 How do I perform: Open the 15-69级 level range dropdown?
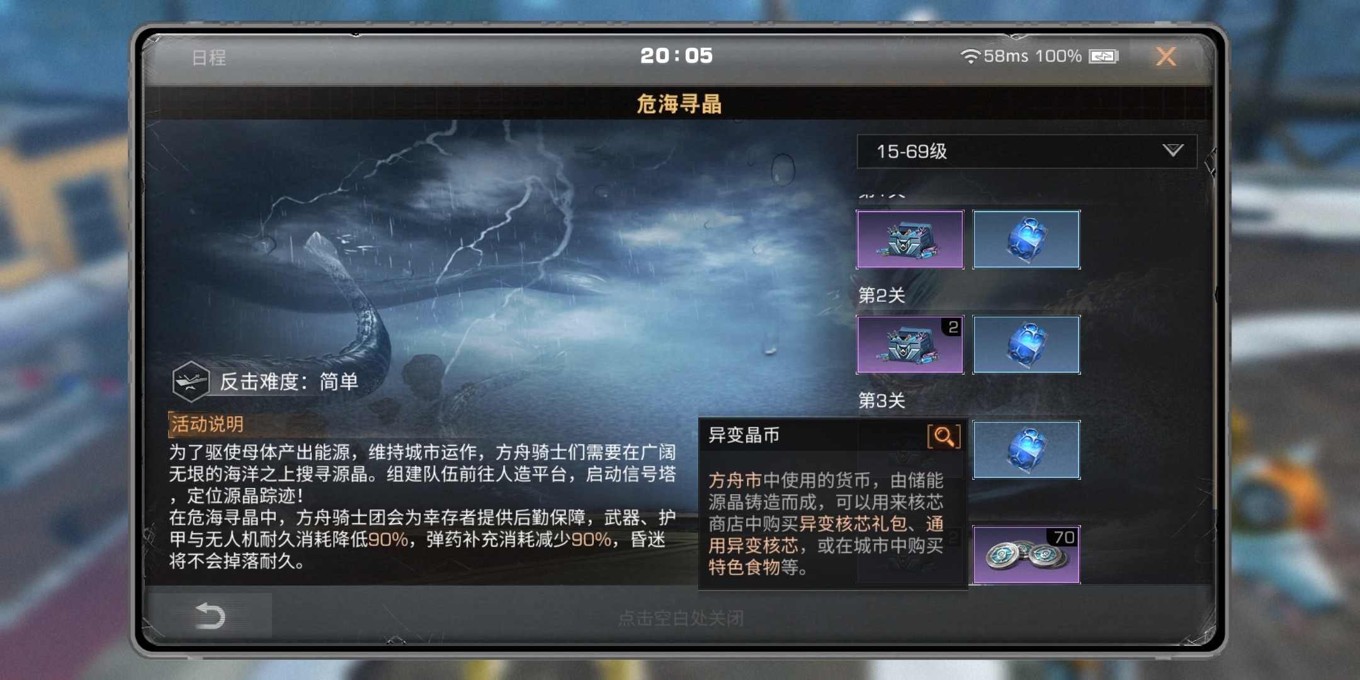(x=1026, y=151)
